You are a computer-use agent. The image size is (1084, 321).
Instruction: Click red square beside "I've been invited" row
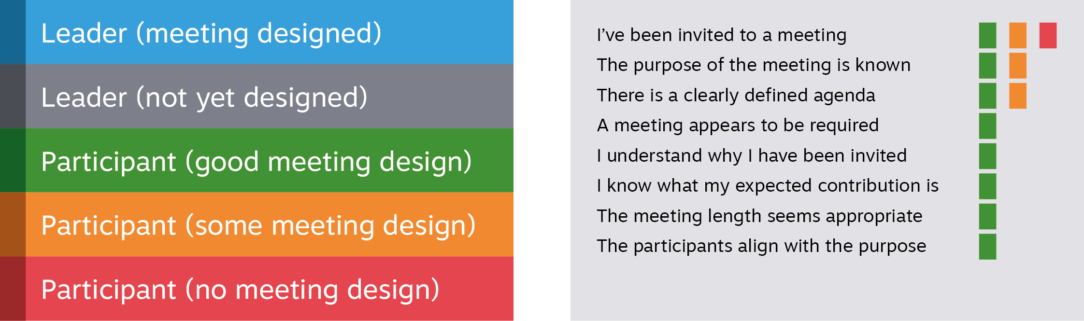[1048, 35]
